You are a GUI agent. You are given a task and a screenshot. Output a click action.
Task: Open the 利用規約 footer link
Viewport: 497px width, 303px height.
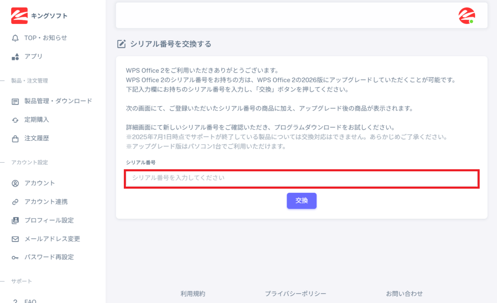[x=193, y=294]
